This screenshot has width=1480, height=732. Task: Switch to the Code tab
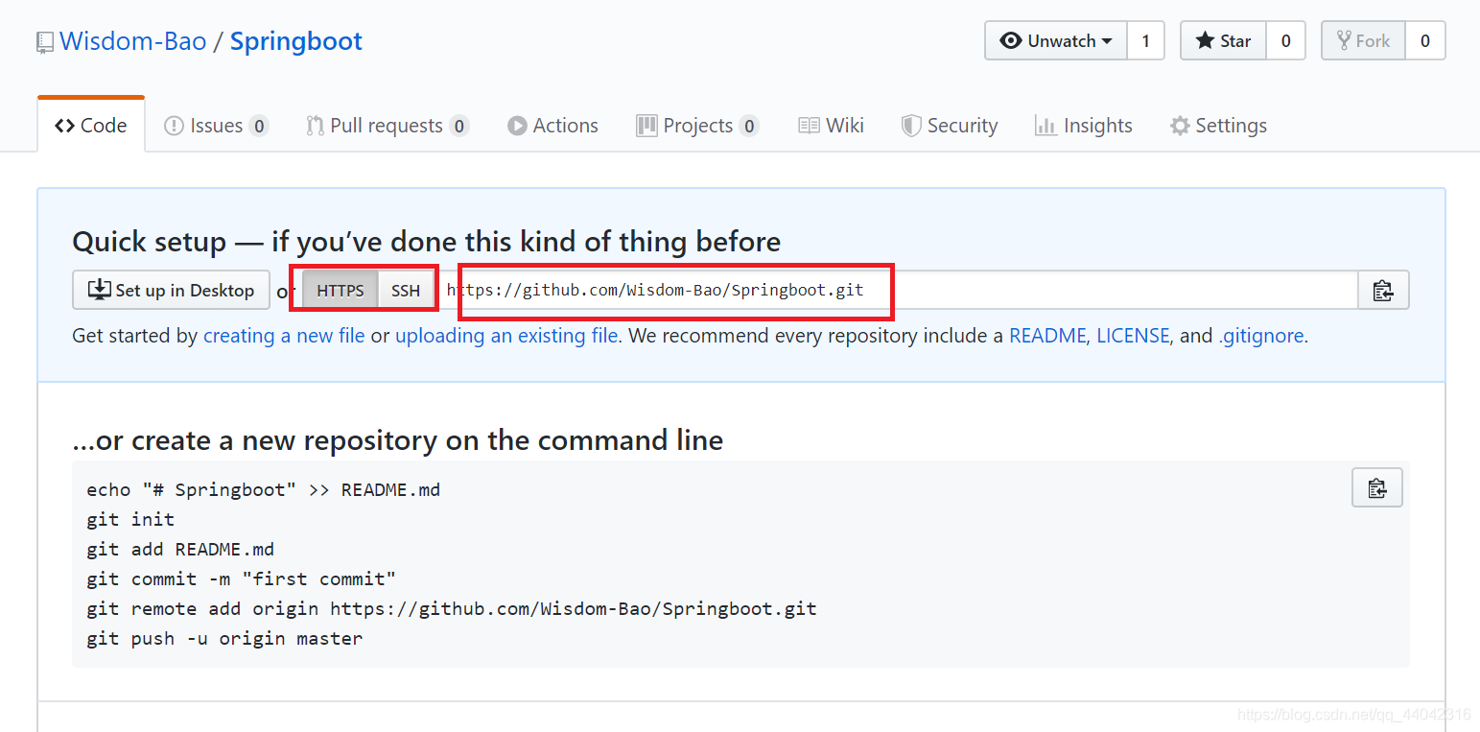pyautogui.click(x=91, y=126)
